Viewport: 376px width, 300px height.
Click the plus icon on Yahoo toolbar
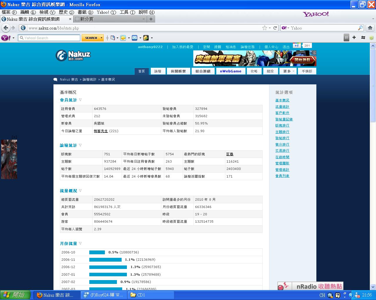pos(354,37)
